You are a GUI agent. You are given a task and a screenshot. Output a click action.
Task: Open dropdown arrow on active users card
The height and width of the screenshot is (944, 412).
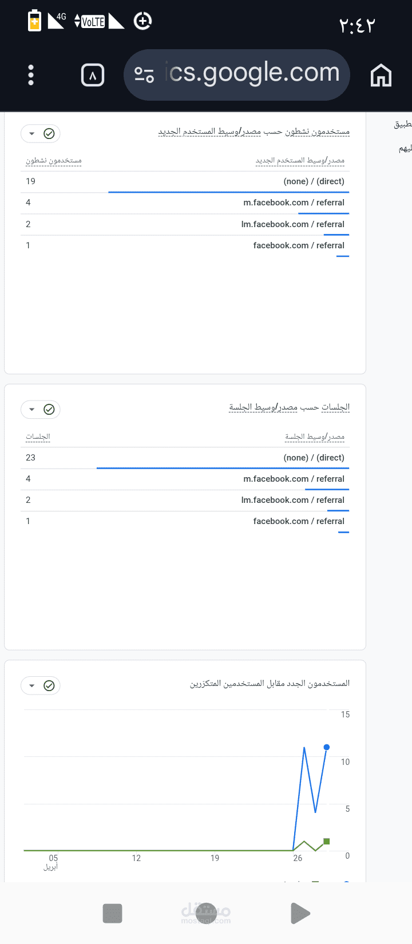tap(32, 134)
